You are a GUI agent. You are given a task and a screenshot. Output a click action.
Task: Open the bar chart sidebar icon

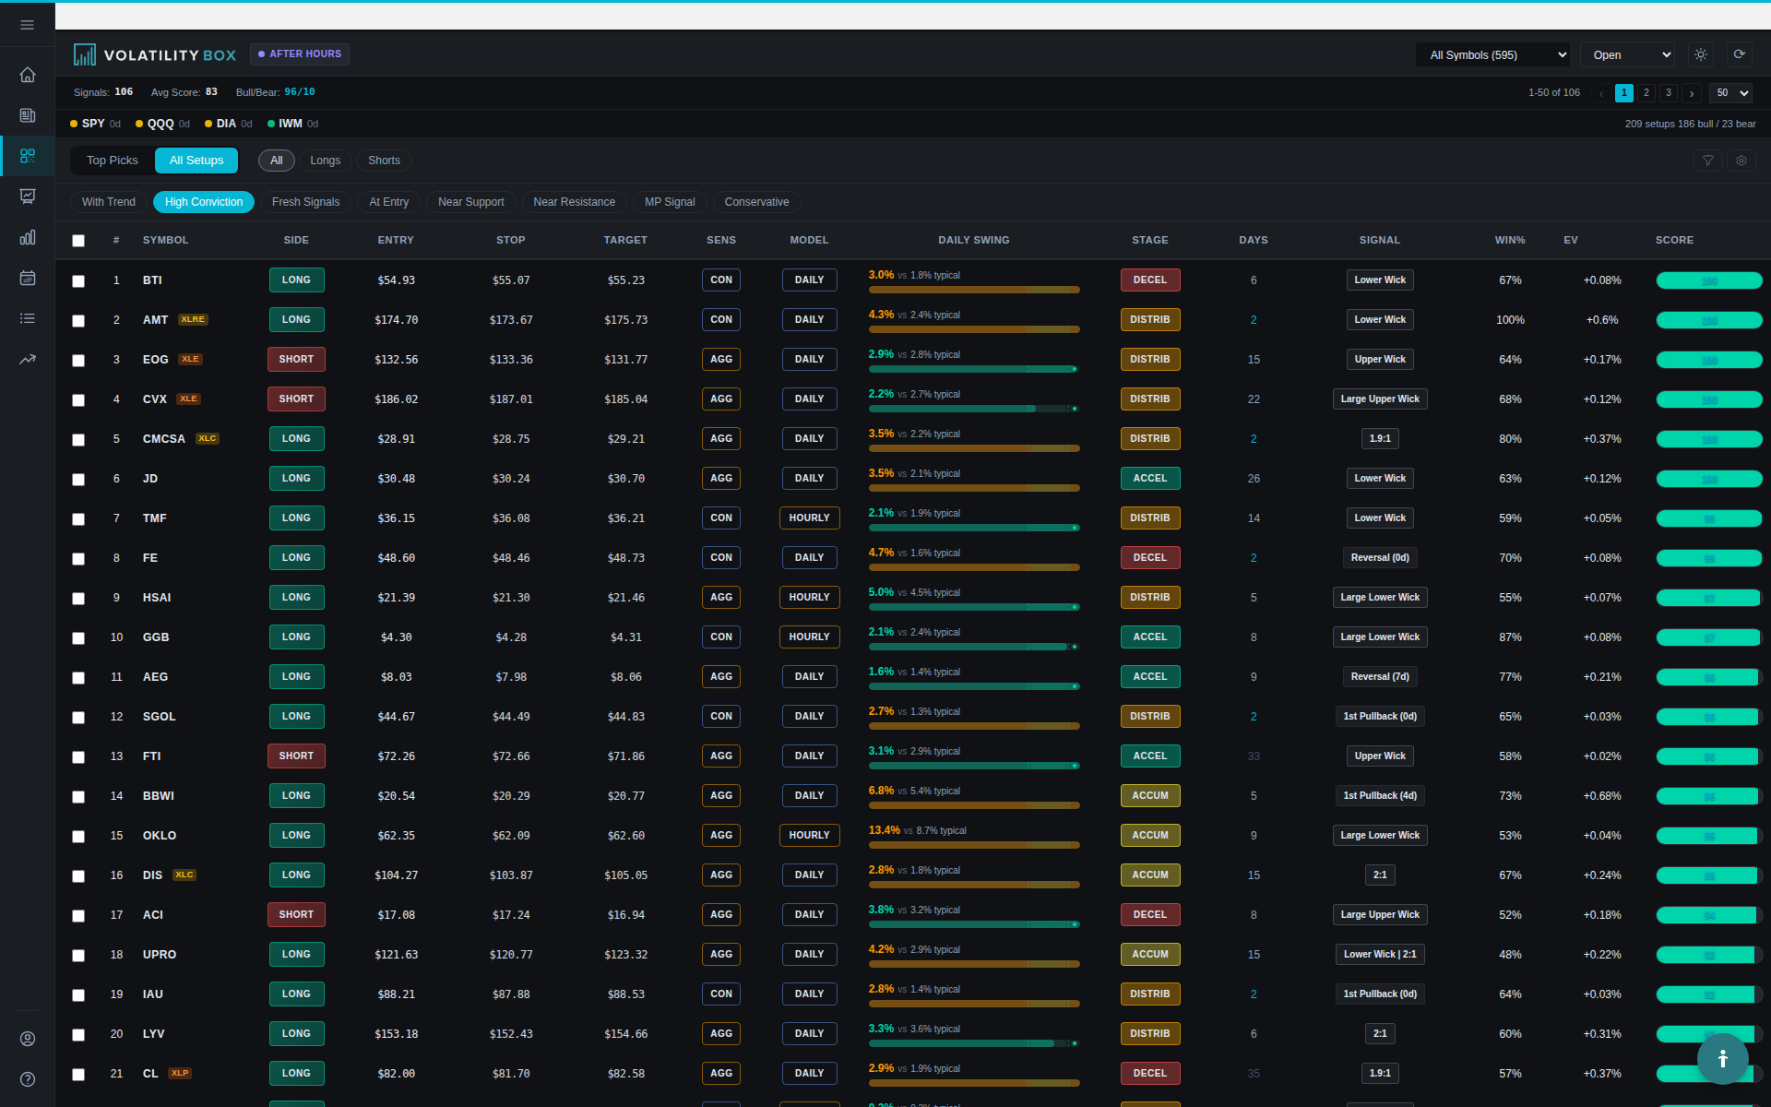click(x=28, y=237)
